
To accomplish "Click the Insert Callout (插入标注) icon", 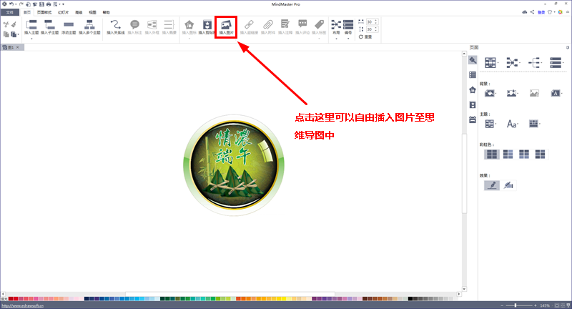I will pyautogui.click(x=134, y=25).
